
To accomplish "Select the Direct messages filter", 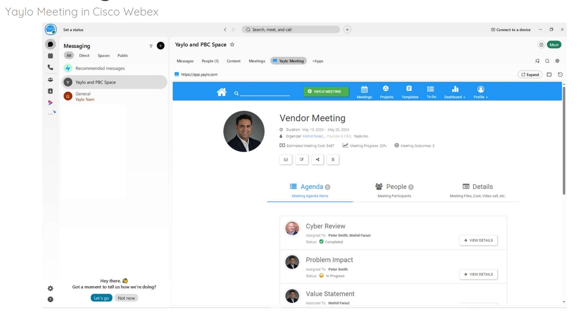I will point(84,55).
